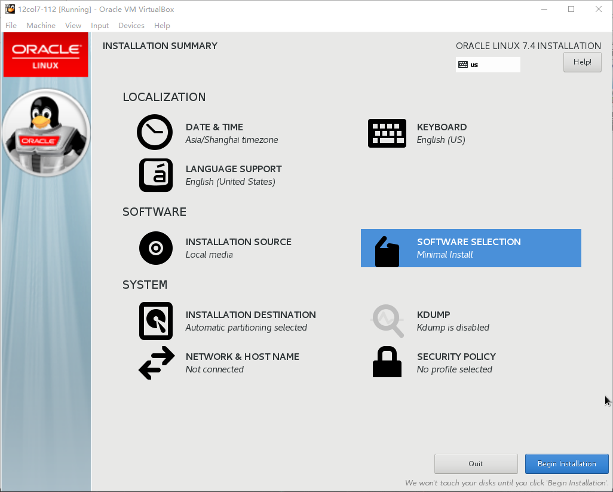Screen dimensions: 613x492
Task: Click 'English (US)' keyboard status text
Action: point(441,140)
